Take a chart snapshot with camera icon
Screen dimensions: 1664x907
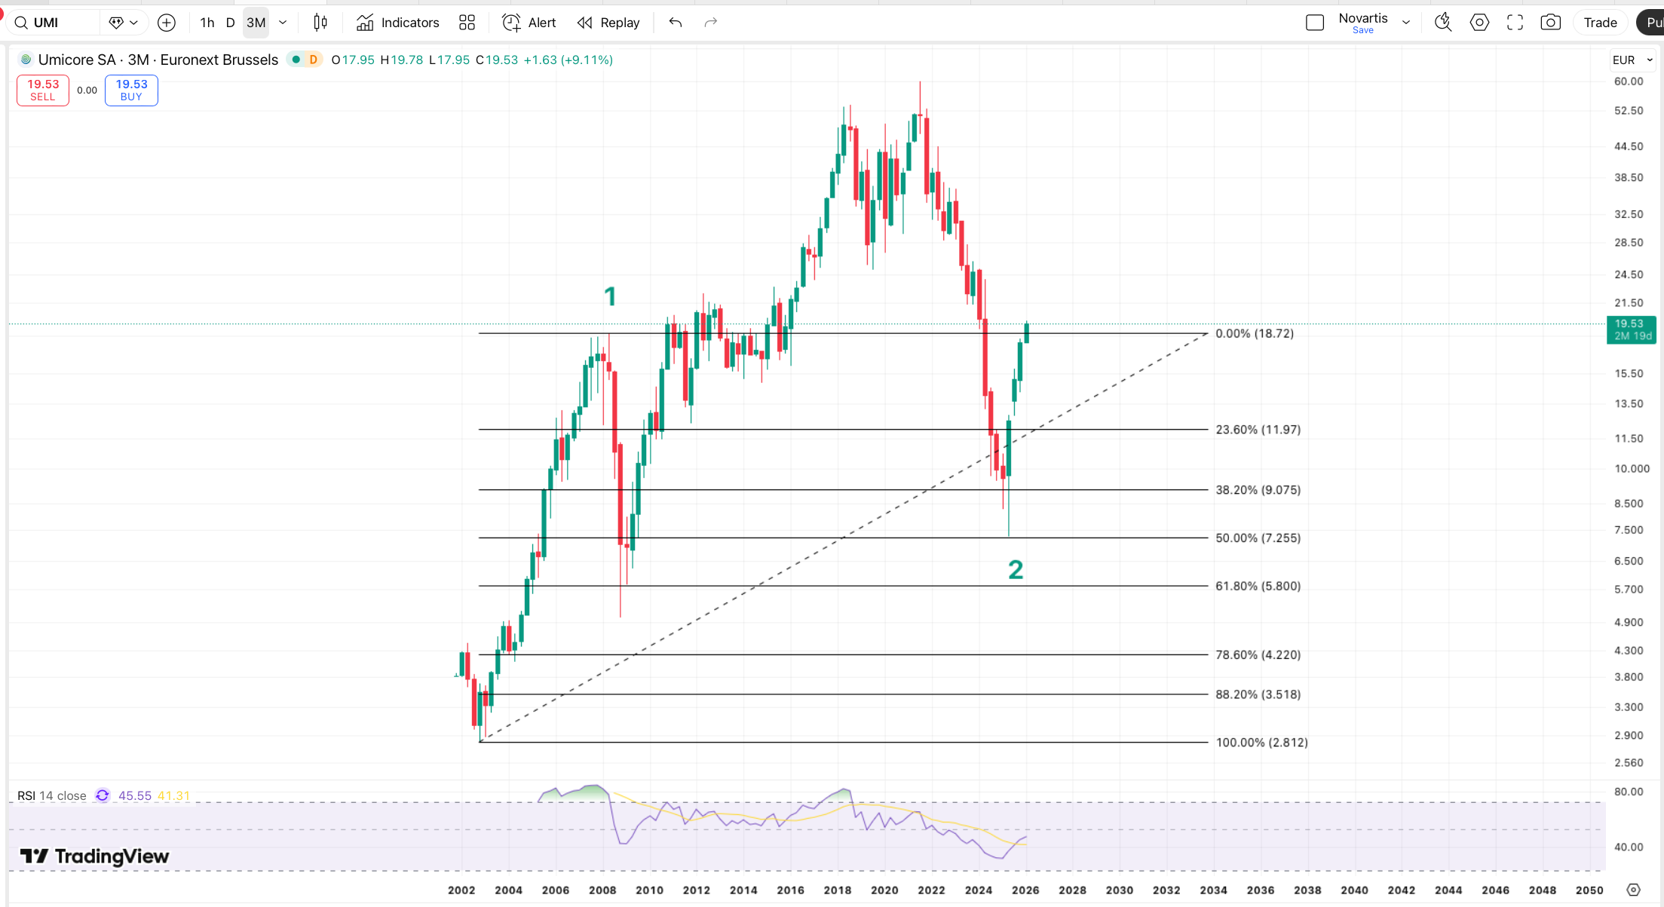pyautogui.click(x=1550, y=23)
